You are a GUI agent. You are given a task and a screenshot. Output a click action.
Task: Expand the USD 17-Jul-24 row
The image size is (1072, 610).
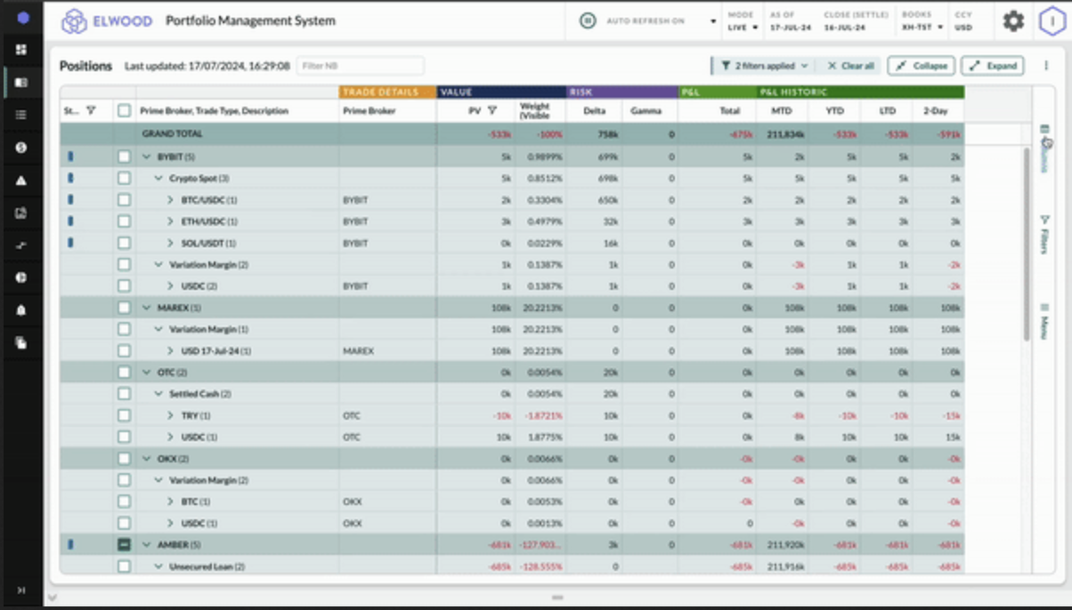tap(171, 351)
